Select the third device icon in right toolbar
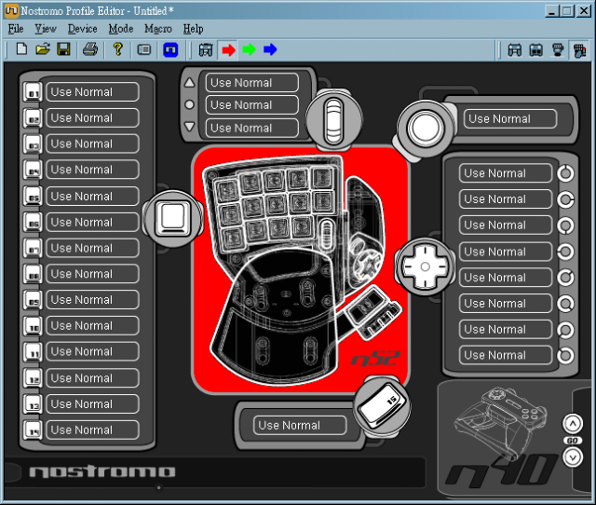 pos(558,49)
